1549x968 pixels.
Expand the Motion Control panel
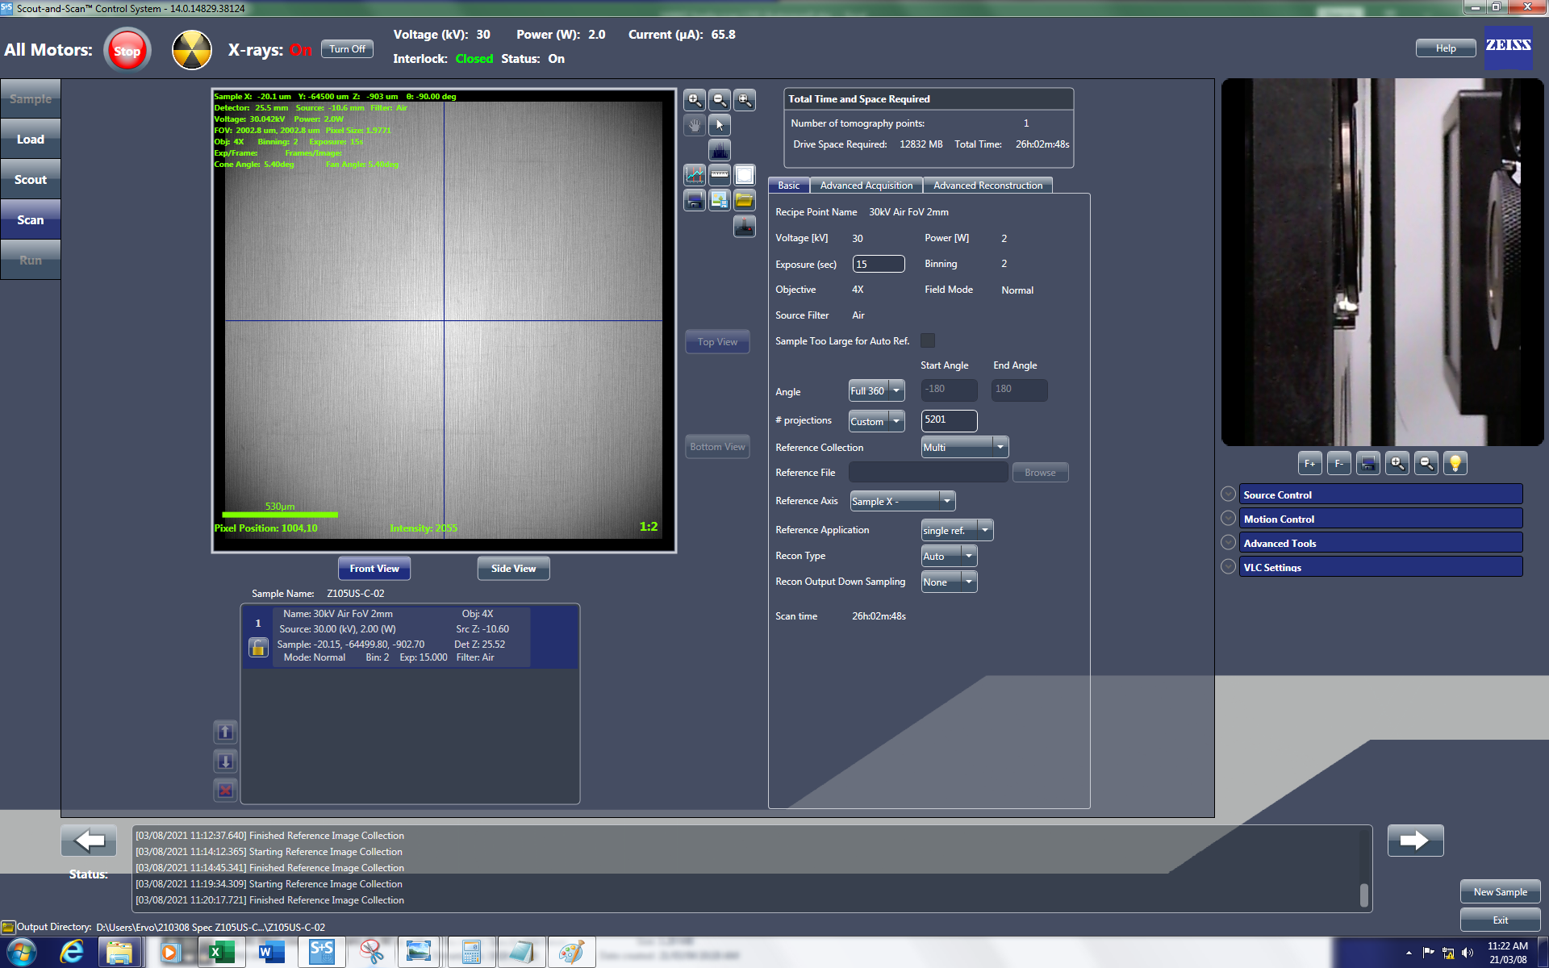coord(1380,519)
